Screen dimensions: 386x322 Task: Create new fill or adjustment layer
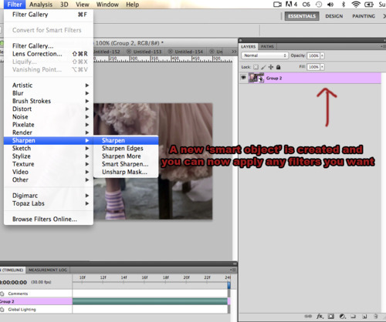point(342,316)
